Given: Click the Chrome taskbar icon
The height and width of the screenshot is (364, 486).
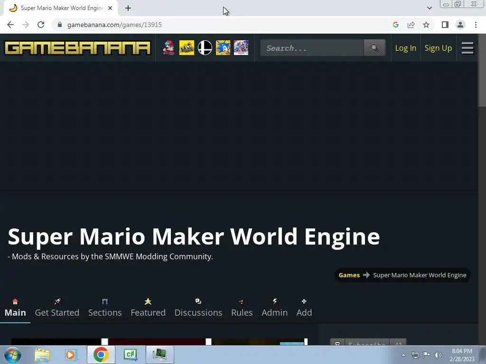Looking at the screenshot, I should pos(101,355).
